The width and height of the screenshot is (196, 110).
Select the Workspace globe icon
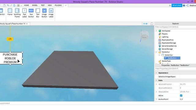[x=160, y=31]
